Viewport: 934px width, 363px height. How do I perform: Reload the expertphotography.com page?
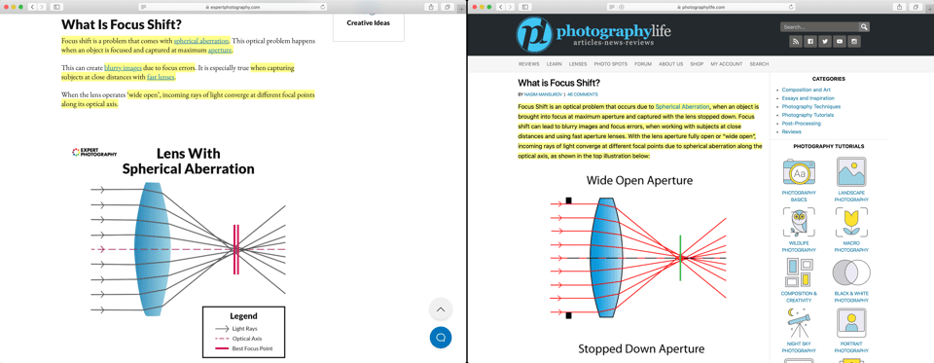click(322, 7)
